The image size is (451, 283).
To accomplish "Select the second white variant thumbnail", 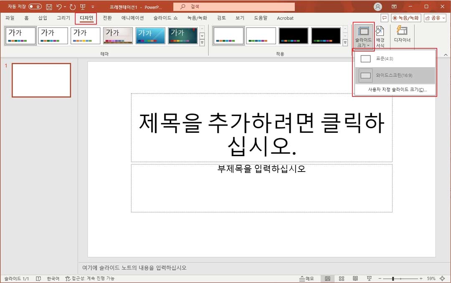I will 261,35.
